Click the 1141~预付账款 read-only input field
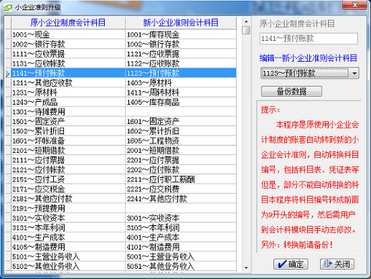Screen dimensions: 371x279 click(309, 39)
